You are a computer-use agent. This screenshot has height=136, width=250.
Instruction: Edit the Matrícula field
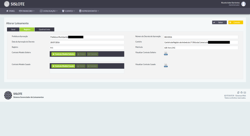(201, 48)
